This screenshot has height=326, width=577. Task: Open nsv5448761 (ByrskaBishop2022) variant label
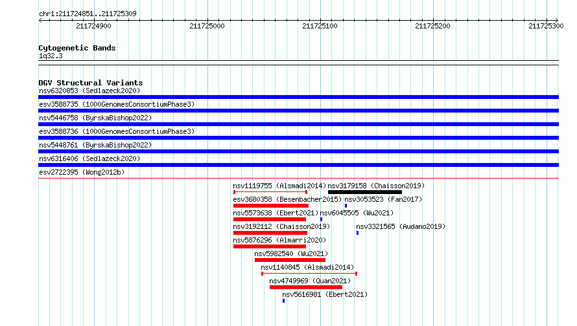95,145
